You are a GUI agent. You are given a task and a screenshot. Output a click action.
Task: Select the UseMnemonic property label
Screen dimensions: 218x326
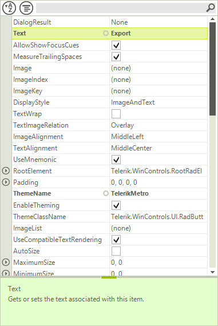pyautogui.click(x=35, y=160)
